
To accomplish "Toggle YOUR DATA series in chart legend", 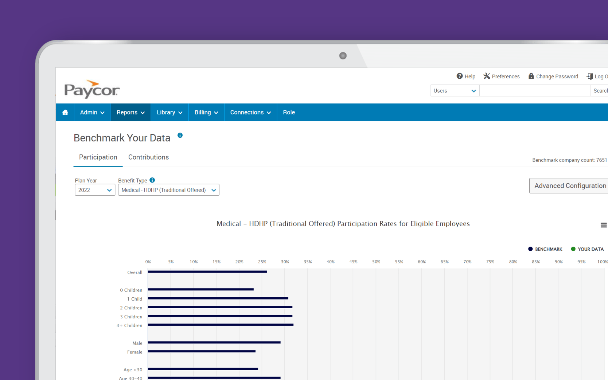I will 587,249.
